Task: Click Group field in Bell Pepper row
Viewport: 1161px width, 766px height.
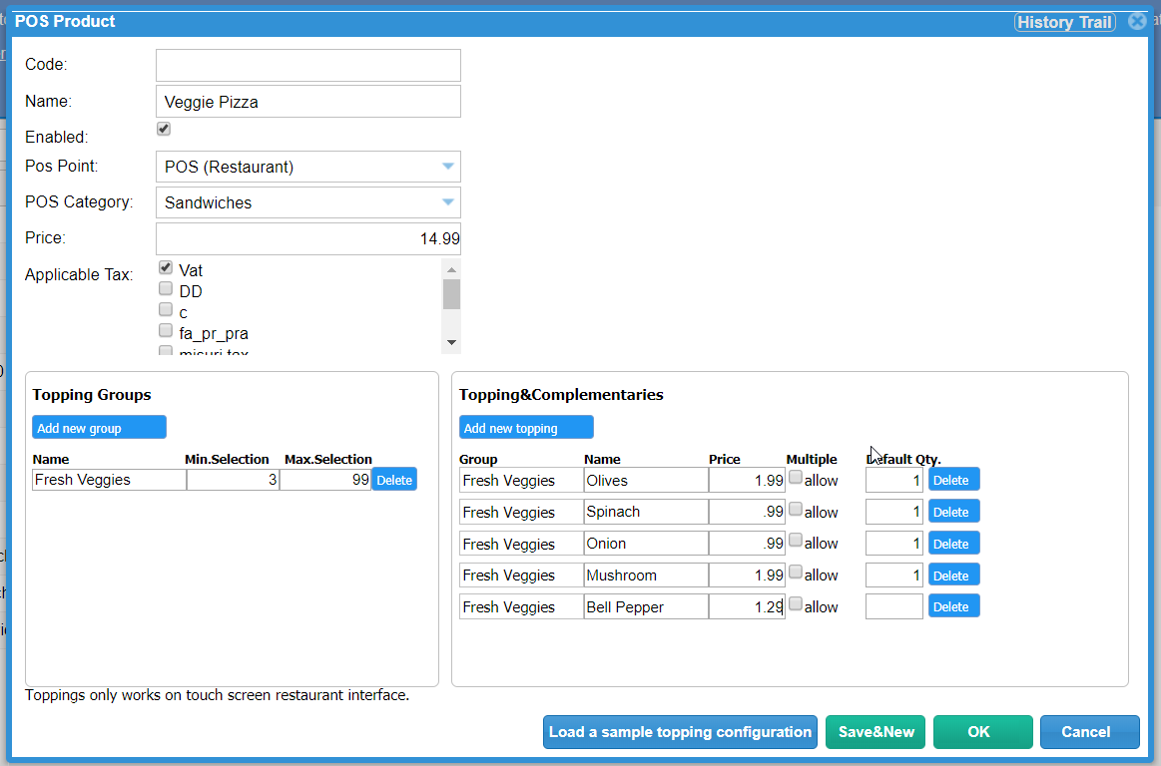Action: [x=521, y=606]
